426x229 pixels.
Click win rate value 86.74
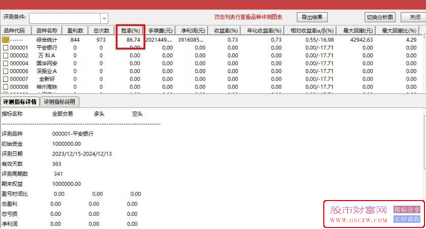133,40
